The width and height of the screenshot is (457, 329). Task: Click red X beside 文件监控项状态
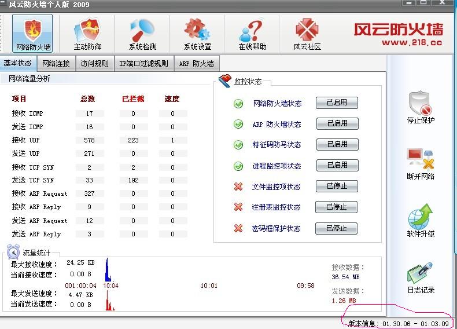pos(238,187)
